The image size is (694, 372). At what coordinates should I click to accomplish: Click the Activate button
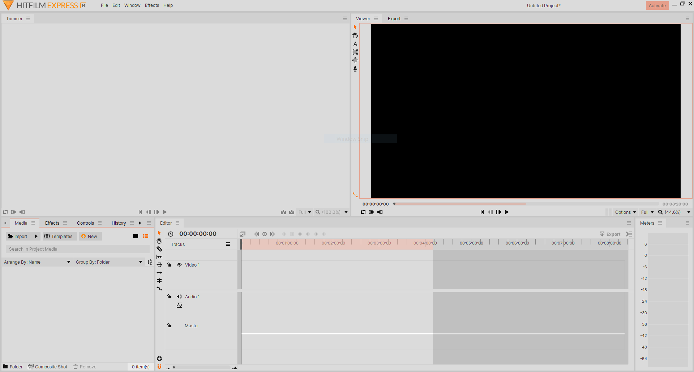(657, 5)
